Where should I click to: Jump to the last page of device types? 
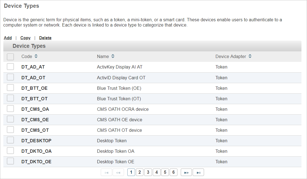[198, 172]
